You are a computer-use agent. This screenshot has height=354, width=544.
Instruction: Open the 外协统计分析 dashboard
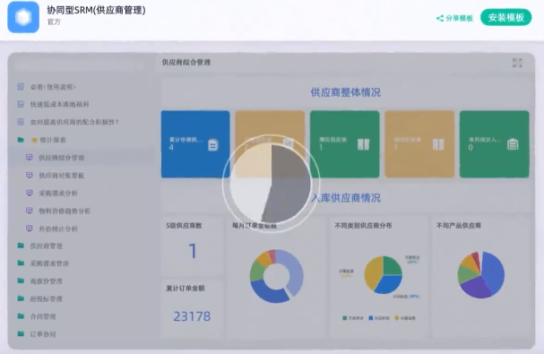tap(58, 229)
